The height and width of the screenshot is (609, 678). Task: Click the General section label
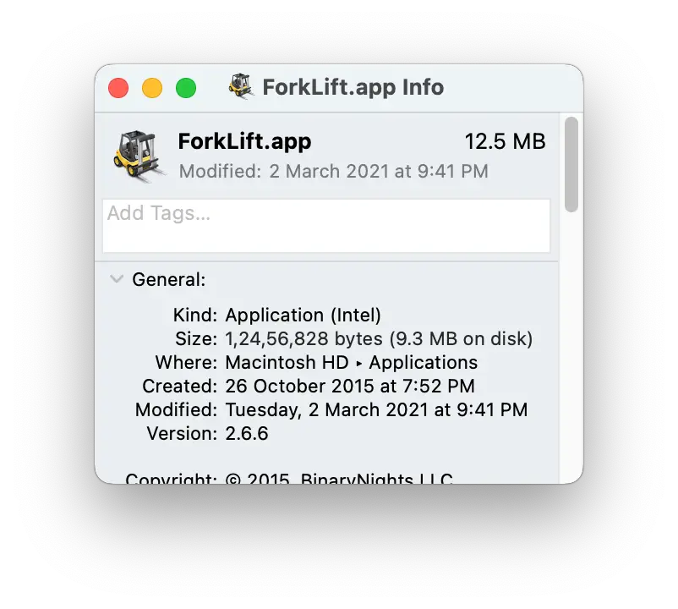pyautogui.click(x=169, y=280)
